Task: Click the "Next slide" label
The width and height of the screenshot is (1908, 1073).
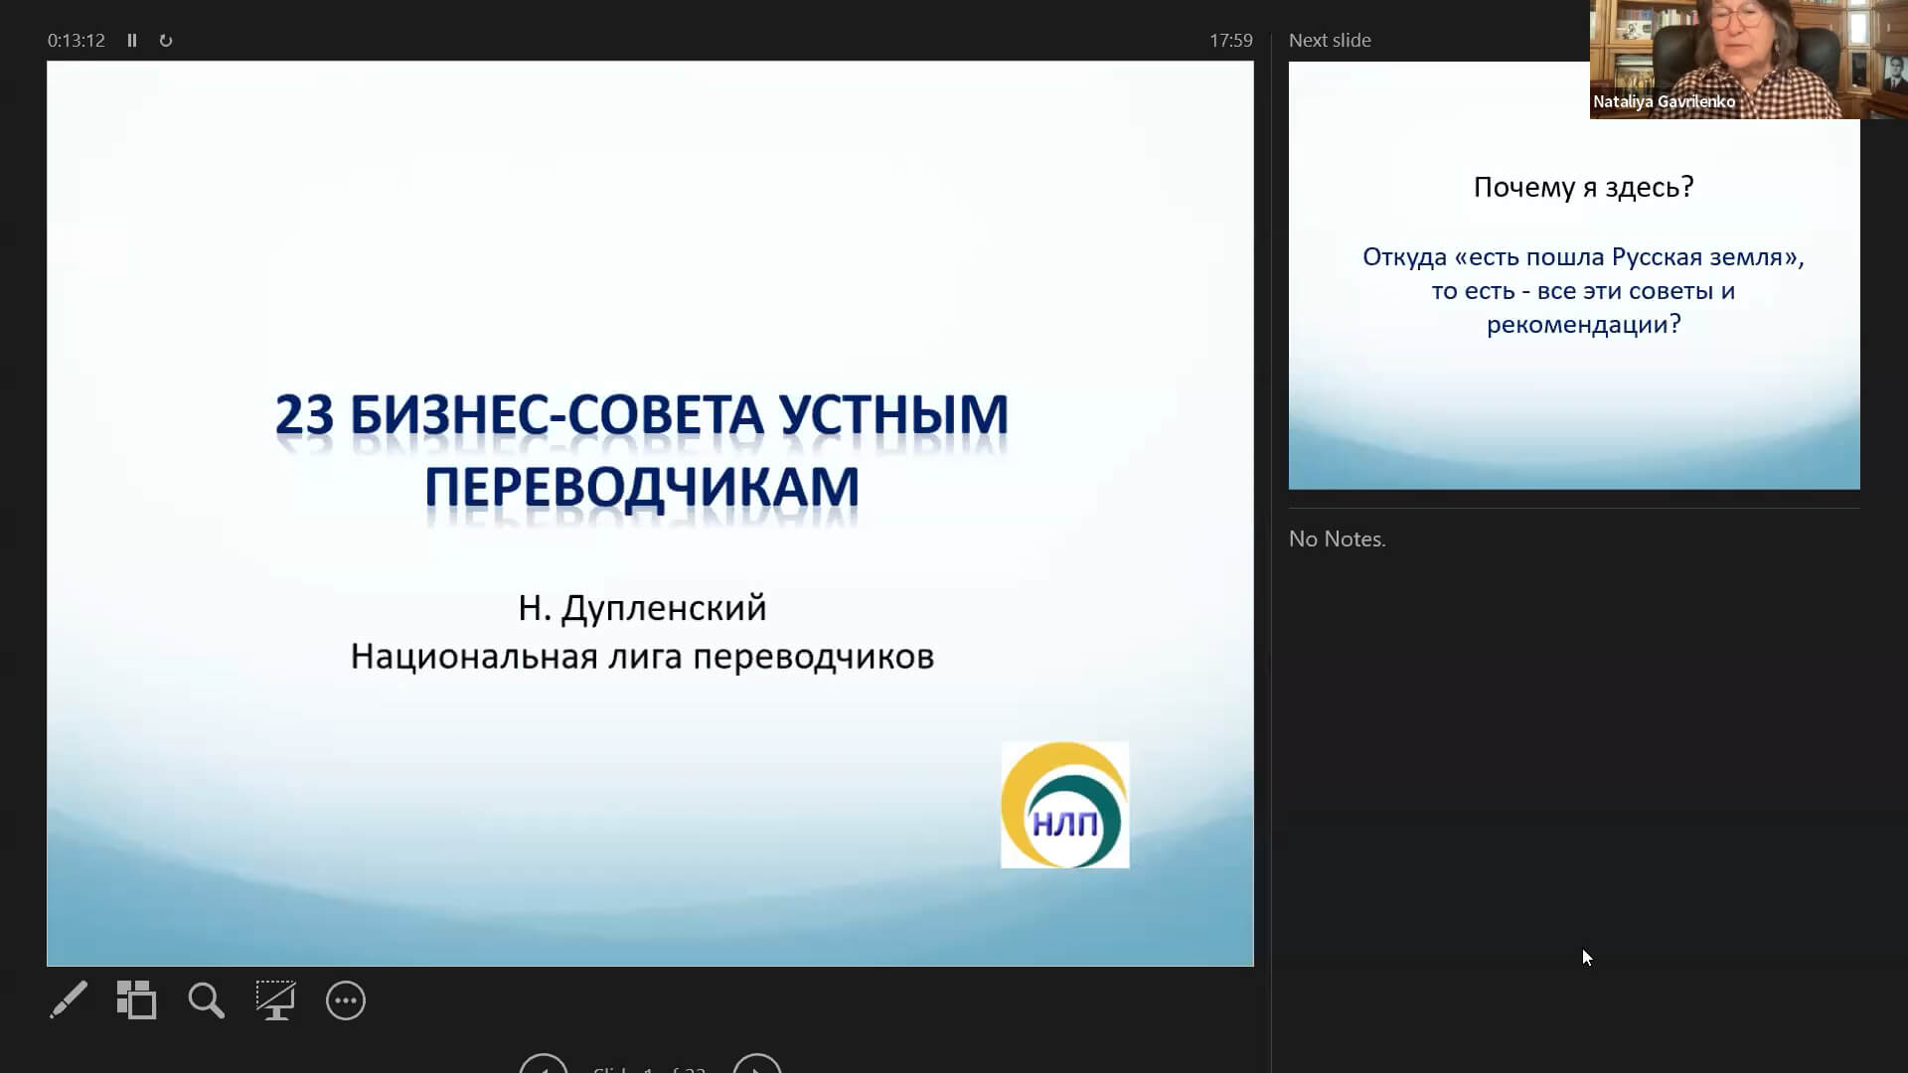Action: [x=1330, y=41]
